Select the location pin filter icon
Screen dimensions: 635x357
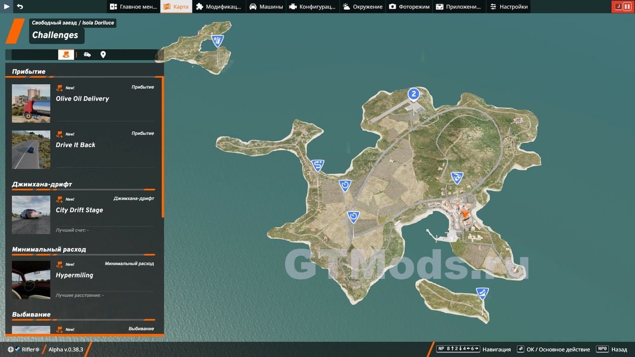click(103, 55)
